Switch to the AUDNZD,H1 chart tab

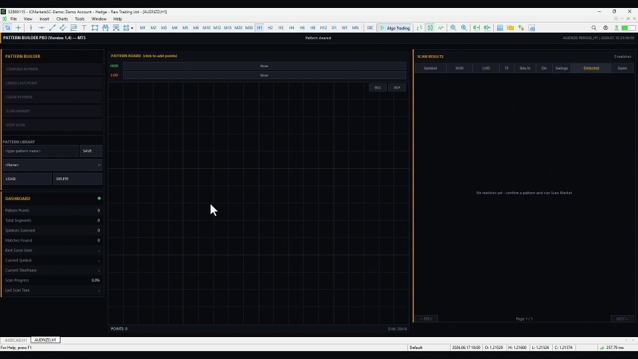tap(45, 340)
